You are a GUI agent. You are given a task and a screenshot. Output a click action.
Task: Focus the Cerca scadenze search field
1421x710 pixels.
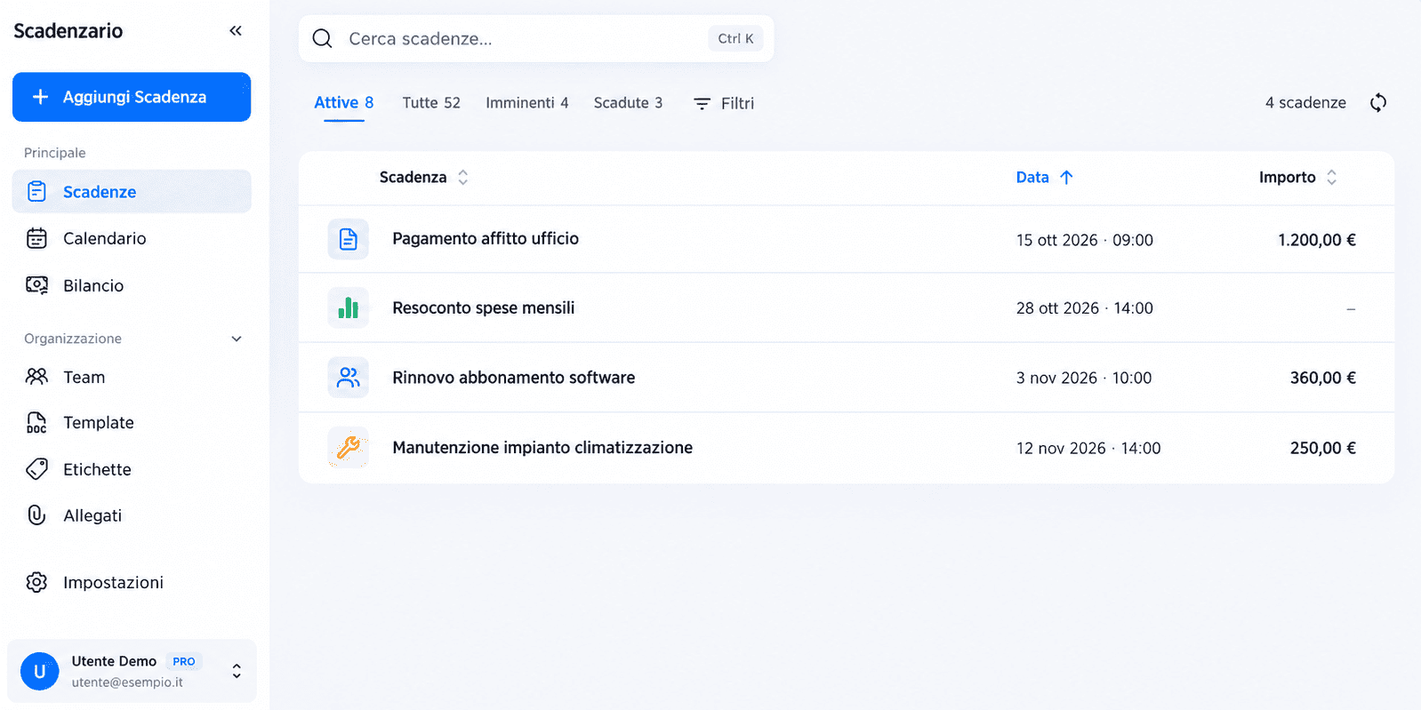click(x=536, y=39)
